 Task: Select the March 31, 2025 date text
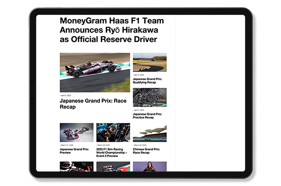coord(66,145)
